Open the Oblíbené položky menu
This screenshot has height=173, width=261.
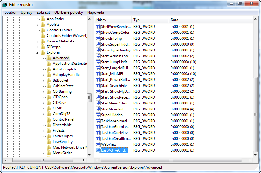click(69, 12)
